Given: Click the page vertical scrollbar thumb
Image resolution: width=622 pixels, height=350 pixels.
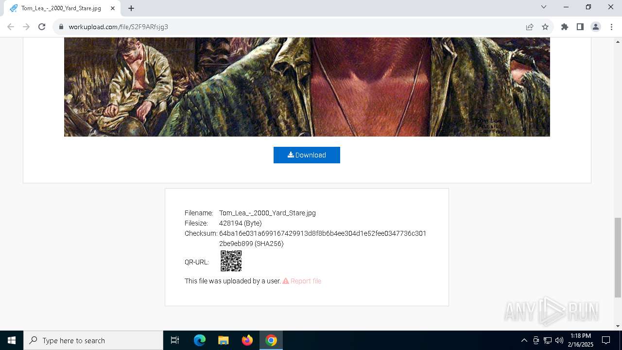Looking at the screenshot, I should (618, 258).
